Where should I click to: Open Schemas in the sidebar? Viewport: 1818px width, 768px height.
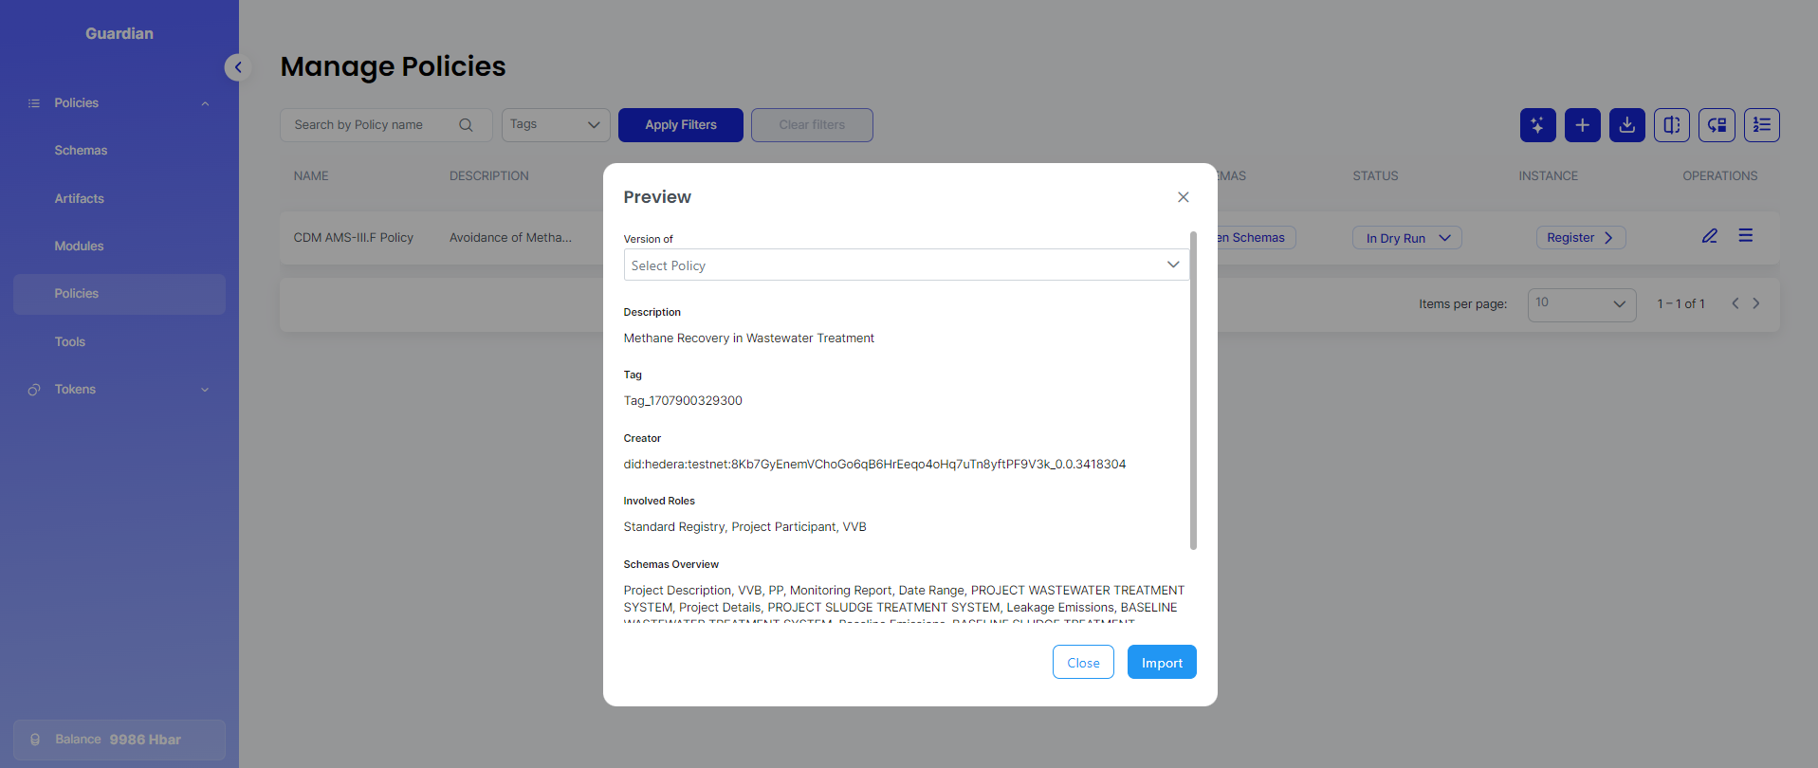pyautogui.click(x=81, y=151)
